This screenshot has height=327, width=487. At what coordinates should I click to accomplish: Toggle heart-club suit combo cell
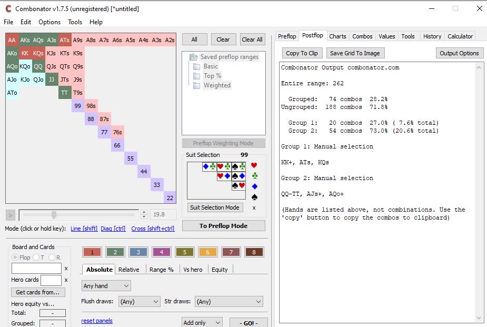(x=224, y=166)
